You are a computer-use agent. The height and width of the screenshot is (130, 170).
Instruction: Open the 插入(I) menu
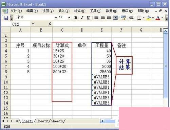coord(64,11)
